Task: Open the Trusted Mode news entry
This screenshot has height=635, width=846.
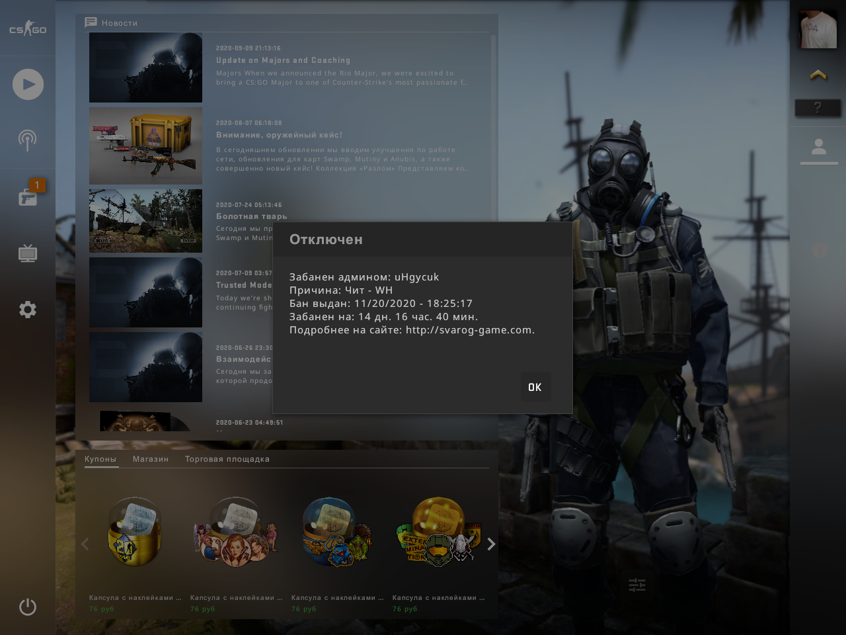Action: tap(244, 285)
